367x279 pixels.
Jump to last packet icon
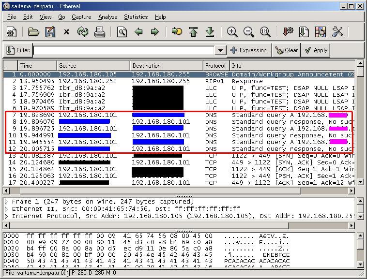210,32
